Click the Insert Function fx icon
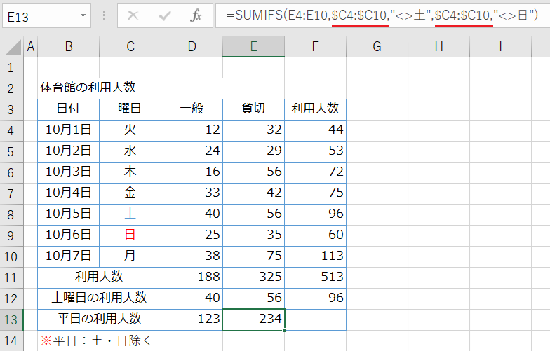Screen dimensions: 550x351 pos(196,15)
